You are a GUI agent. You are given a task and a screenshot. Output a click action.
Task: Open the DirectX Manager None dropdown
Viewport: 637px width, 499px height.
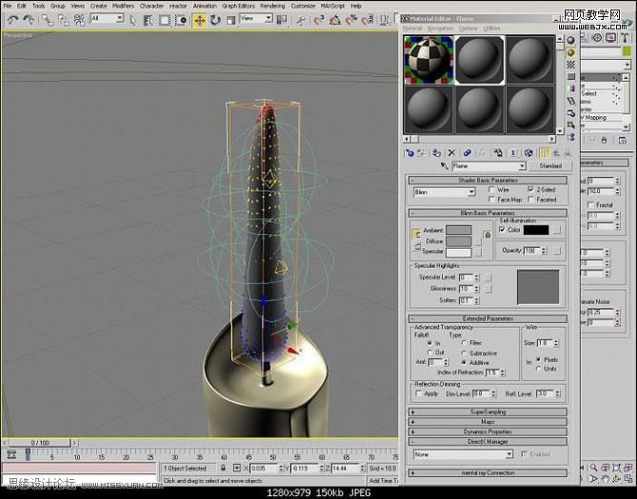[463, 454]
